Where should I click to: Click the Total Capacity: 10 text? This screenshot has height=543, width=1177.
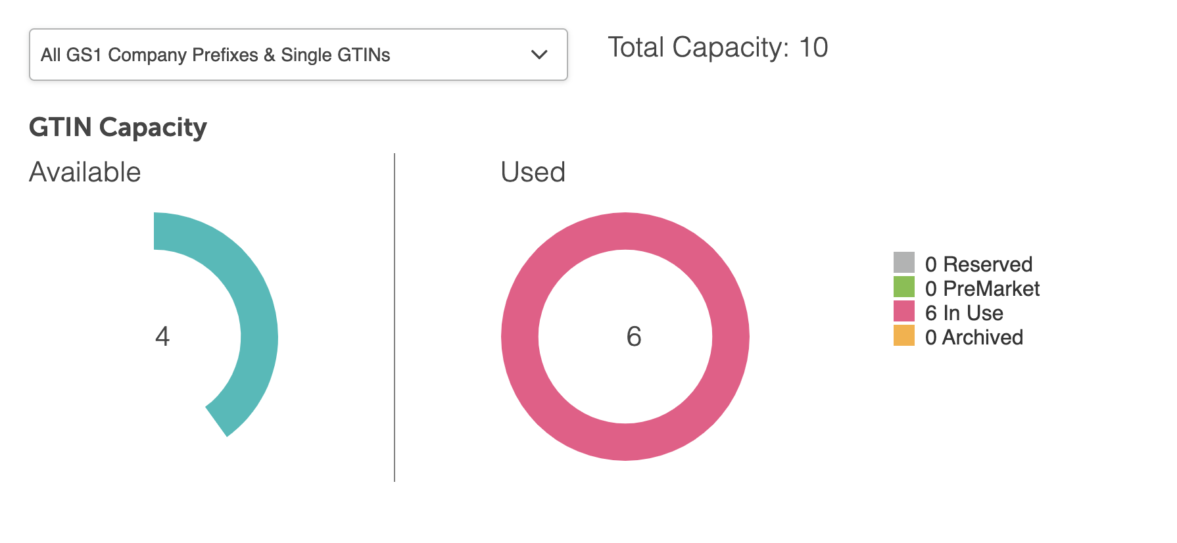[x=718, y=47]
